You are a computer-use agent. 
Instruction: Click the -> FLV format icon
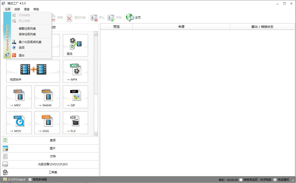point(75,123)
